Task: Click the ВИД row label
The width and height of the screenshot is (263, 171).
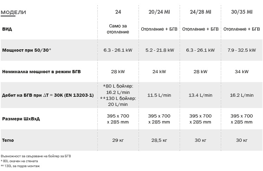Action: click(x=7, y=29)
